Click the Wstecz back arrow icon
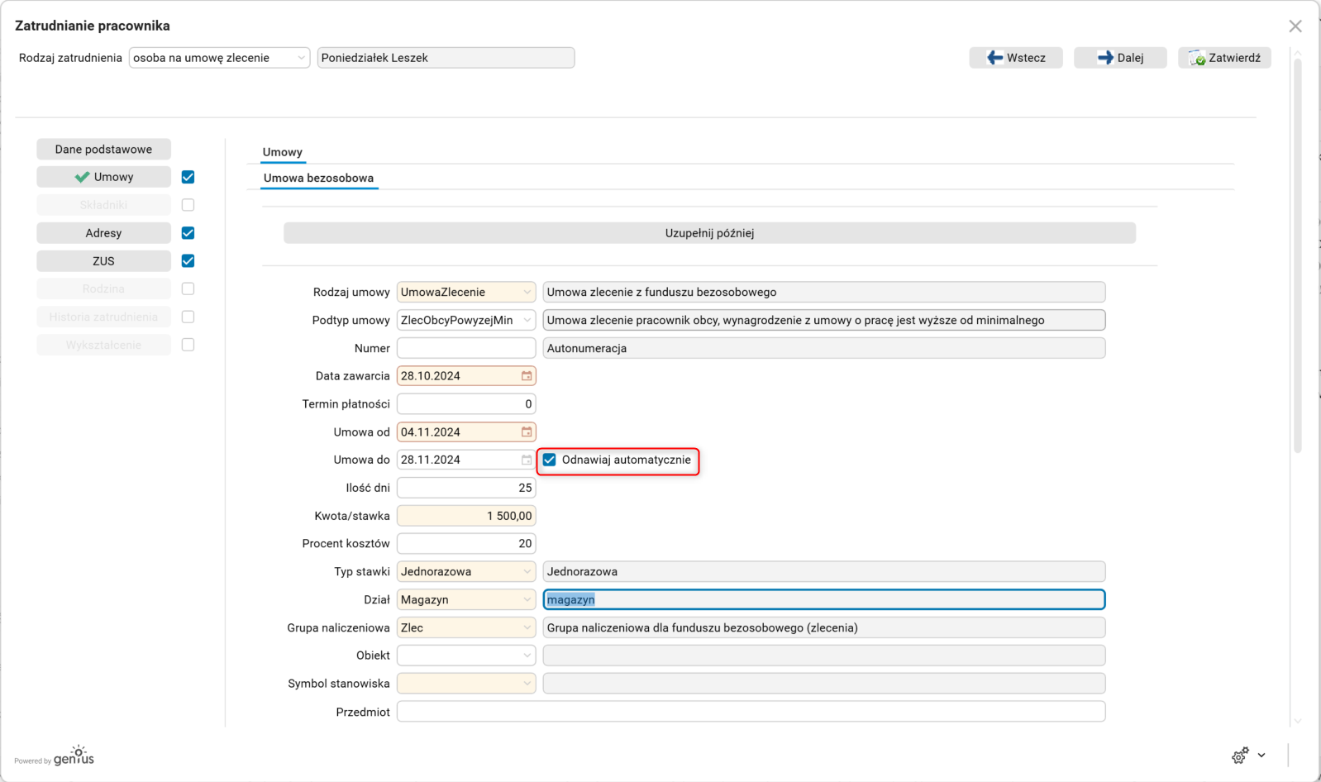The height and width of the screenshot is (782, 1321). click(995, 58)
